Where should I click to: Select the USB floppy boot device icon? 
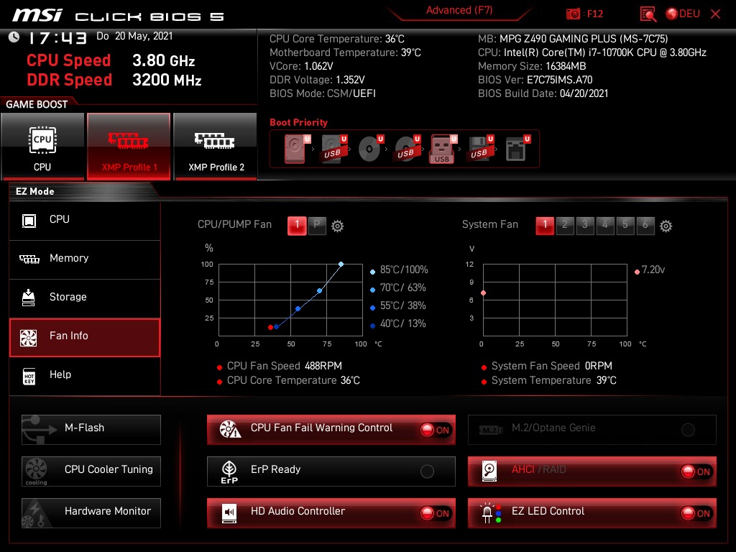pos(480,149)
